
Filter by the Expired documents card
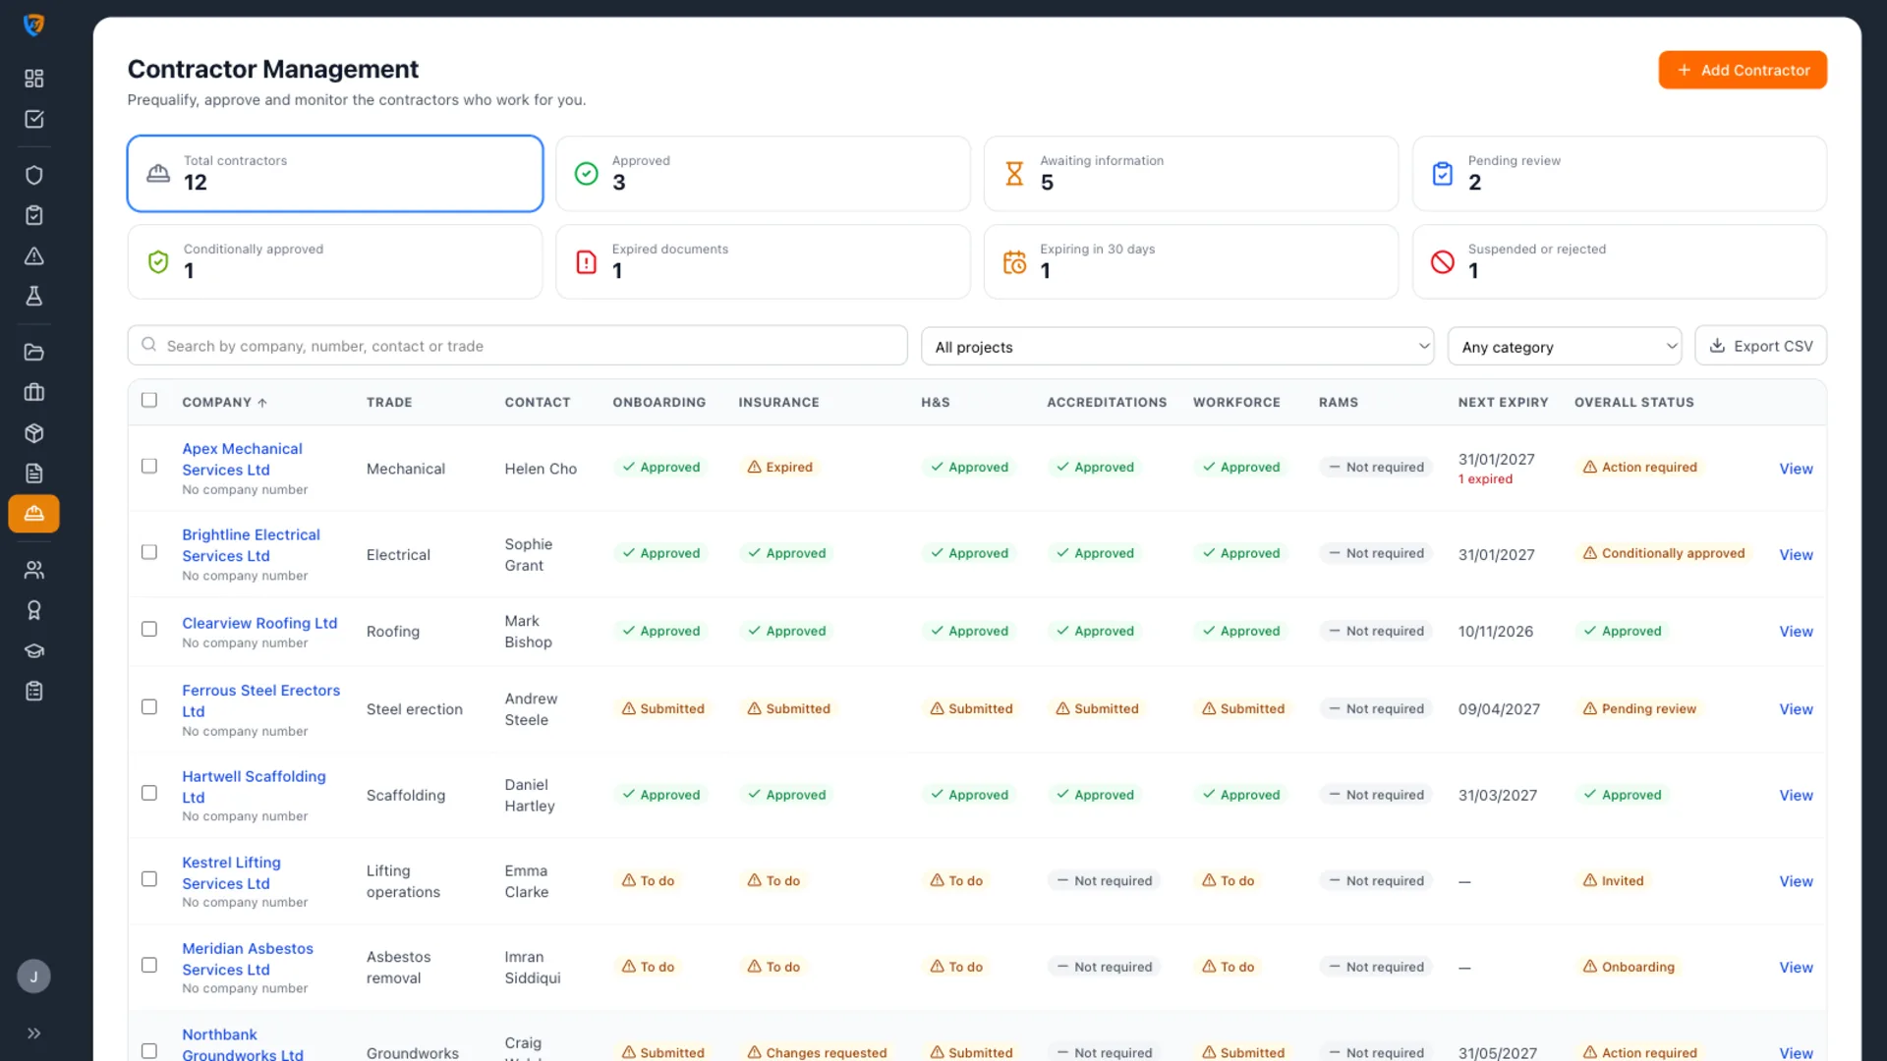click(x=763, y=262)
